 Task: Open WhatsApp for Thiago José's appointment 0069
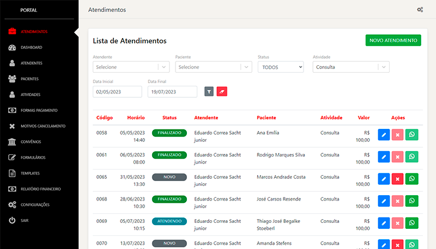(412, 223)
